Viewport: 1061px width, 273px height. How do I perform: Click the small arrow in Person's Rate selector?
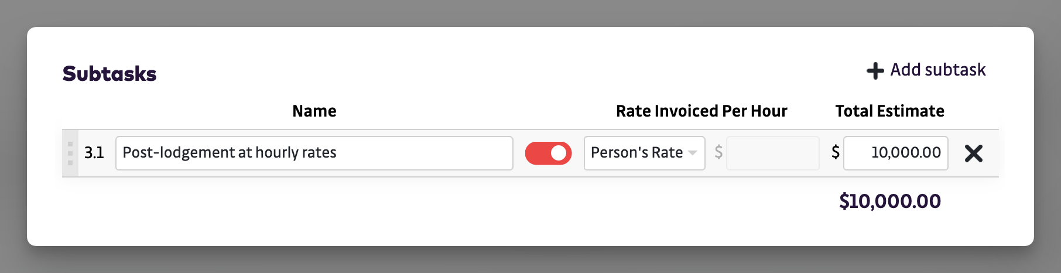pos(693,153)
